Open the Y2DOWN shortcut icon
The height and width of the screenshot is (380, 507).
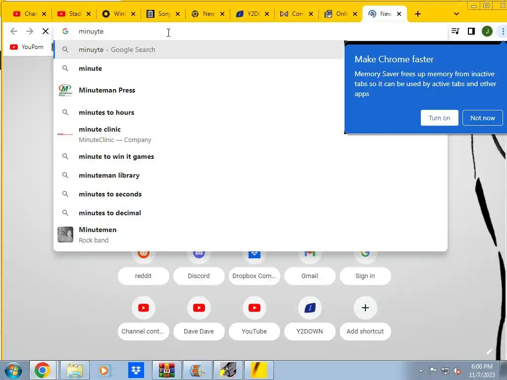[310, 308]
